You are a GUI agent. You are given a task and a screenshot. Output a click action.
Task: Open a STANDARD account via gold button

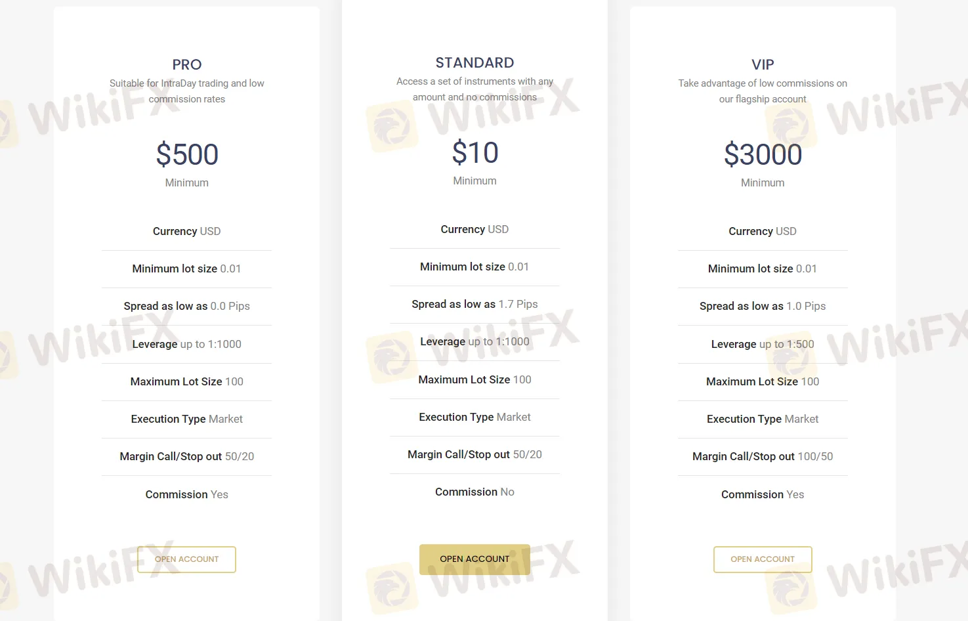[x=474, y=559]
